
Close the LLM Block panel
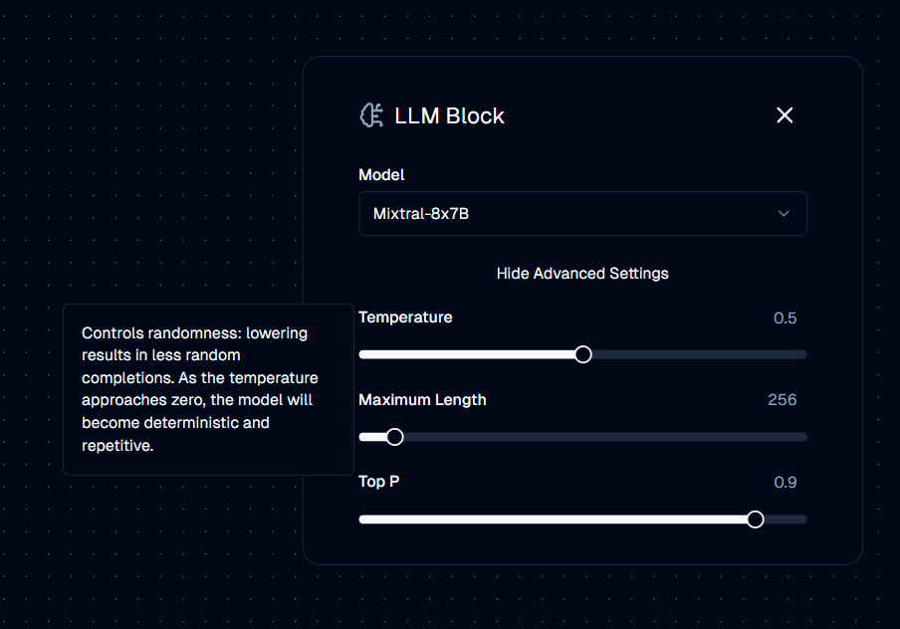pos(785,115)
